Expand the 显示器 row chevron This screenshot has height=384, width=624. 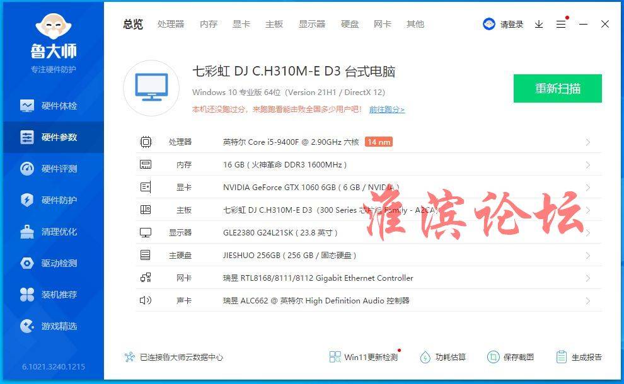588,233
